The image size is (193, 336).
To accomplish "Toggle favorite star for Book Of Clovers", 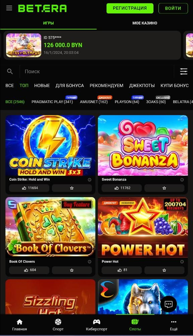I will 72,270.
